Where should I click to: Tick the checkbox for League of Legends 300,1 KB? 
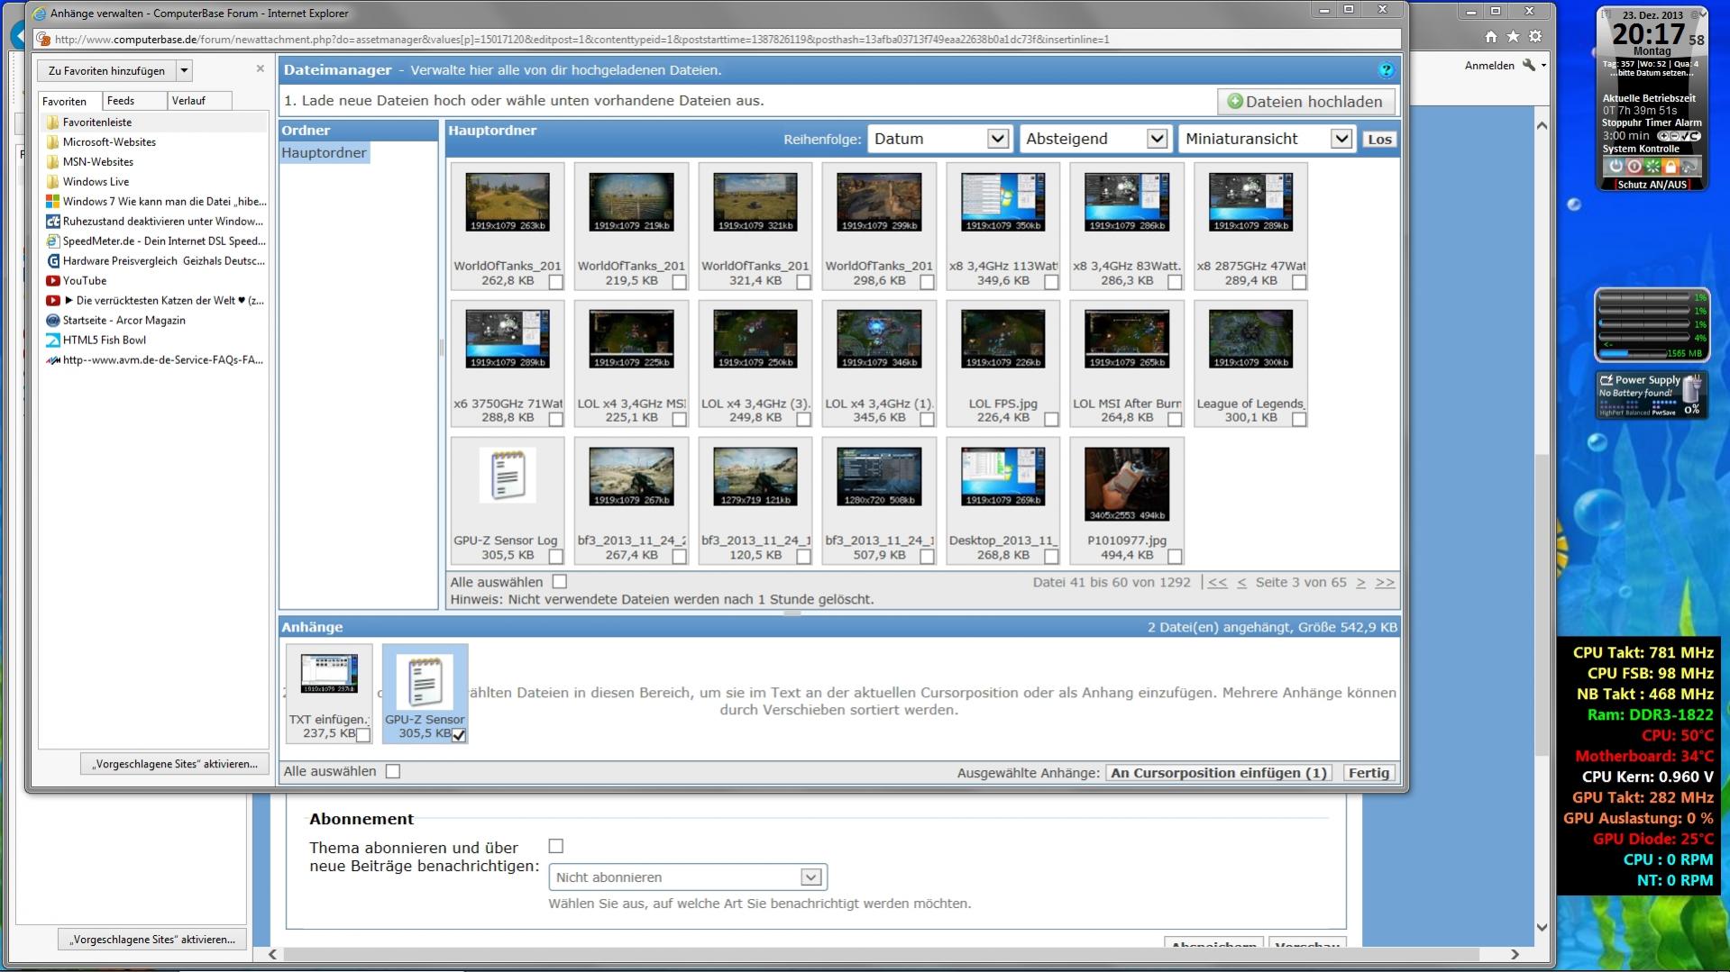(x=1299, y=419)
